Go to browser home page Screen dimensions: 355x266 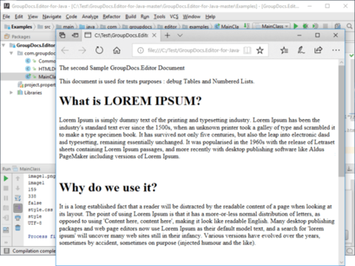(117, 50)
